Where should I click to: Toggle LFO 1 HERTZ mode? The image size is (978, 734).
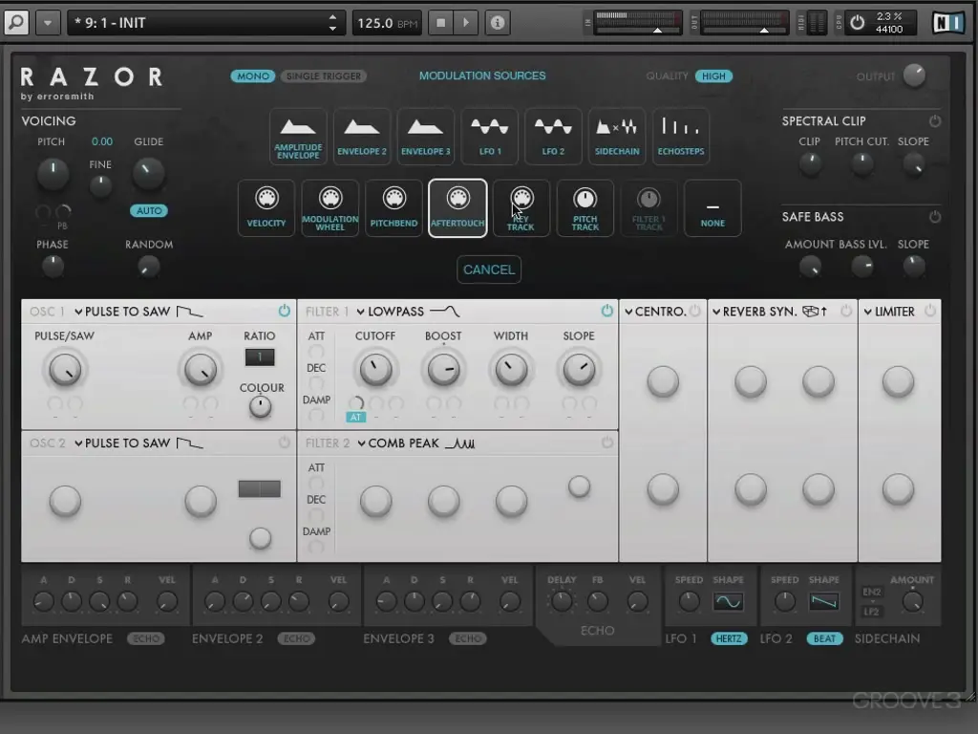729,638
